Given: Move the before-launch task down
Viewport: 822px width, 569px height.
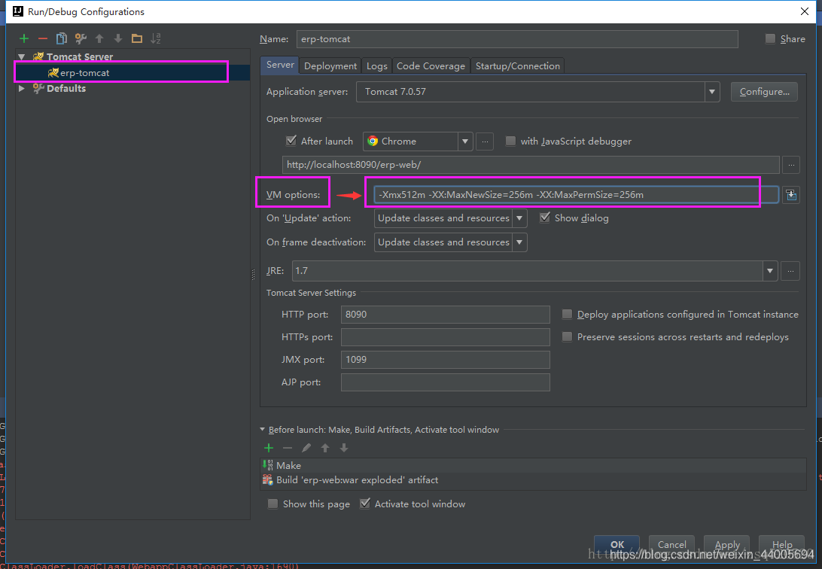Looking at the screenshot, I should (x=344, y=448).
